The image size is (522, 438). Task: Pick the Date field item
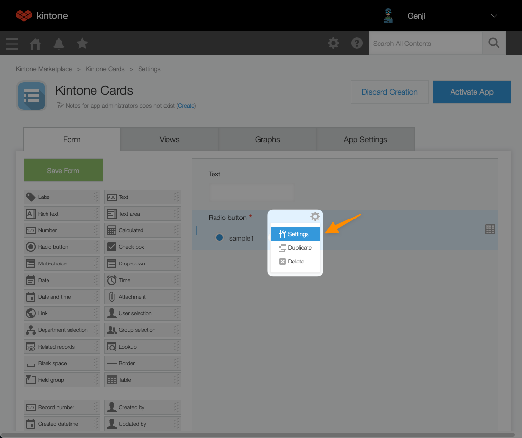pyautogui.click(x=62, y=280)
